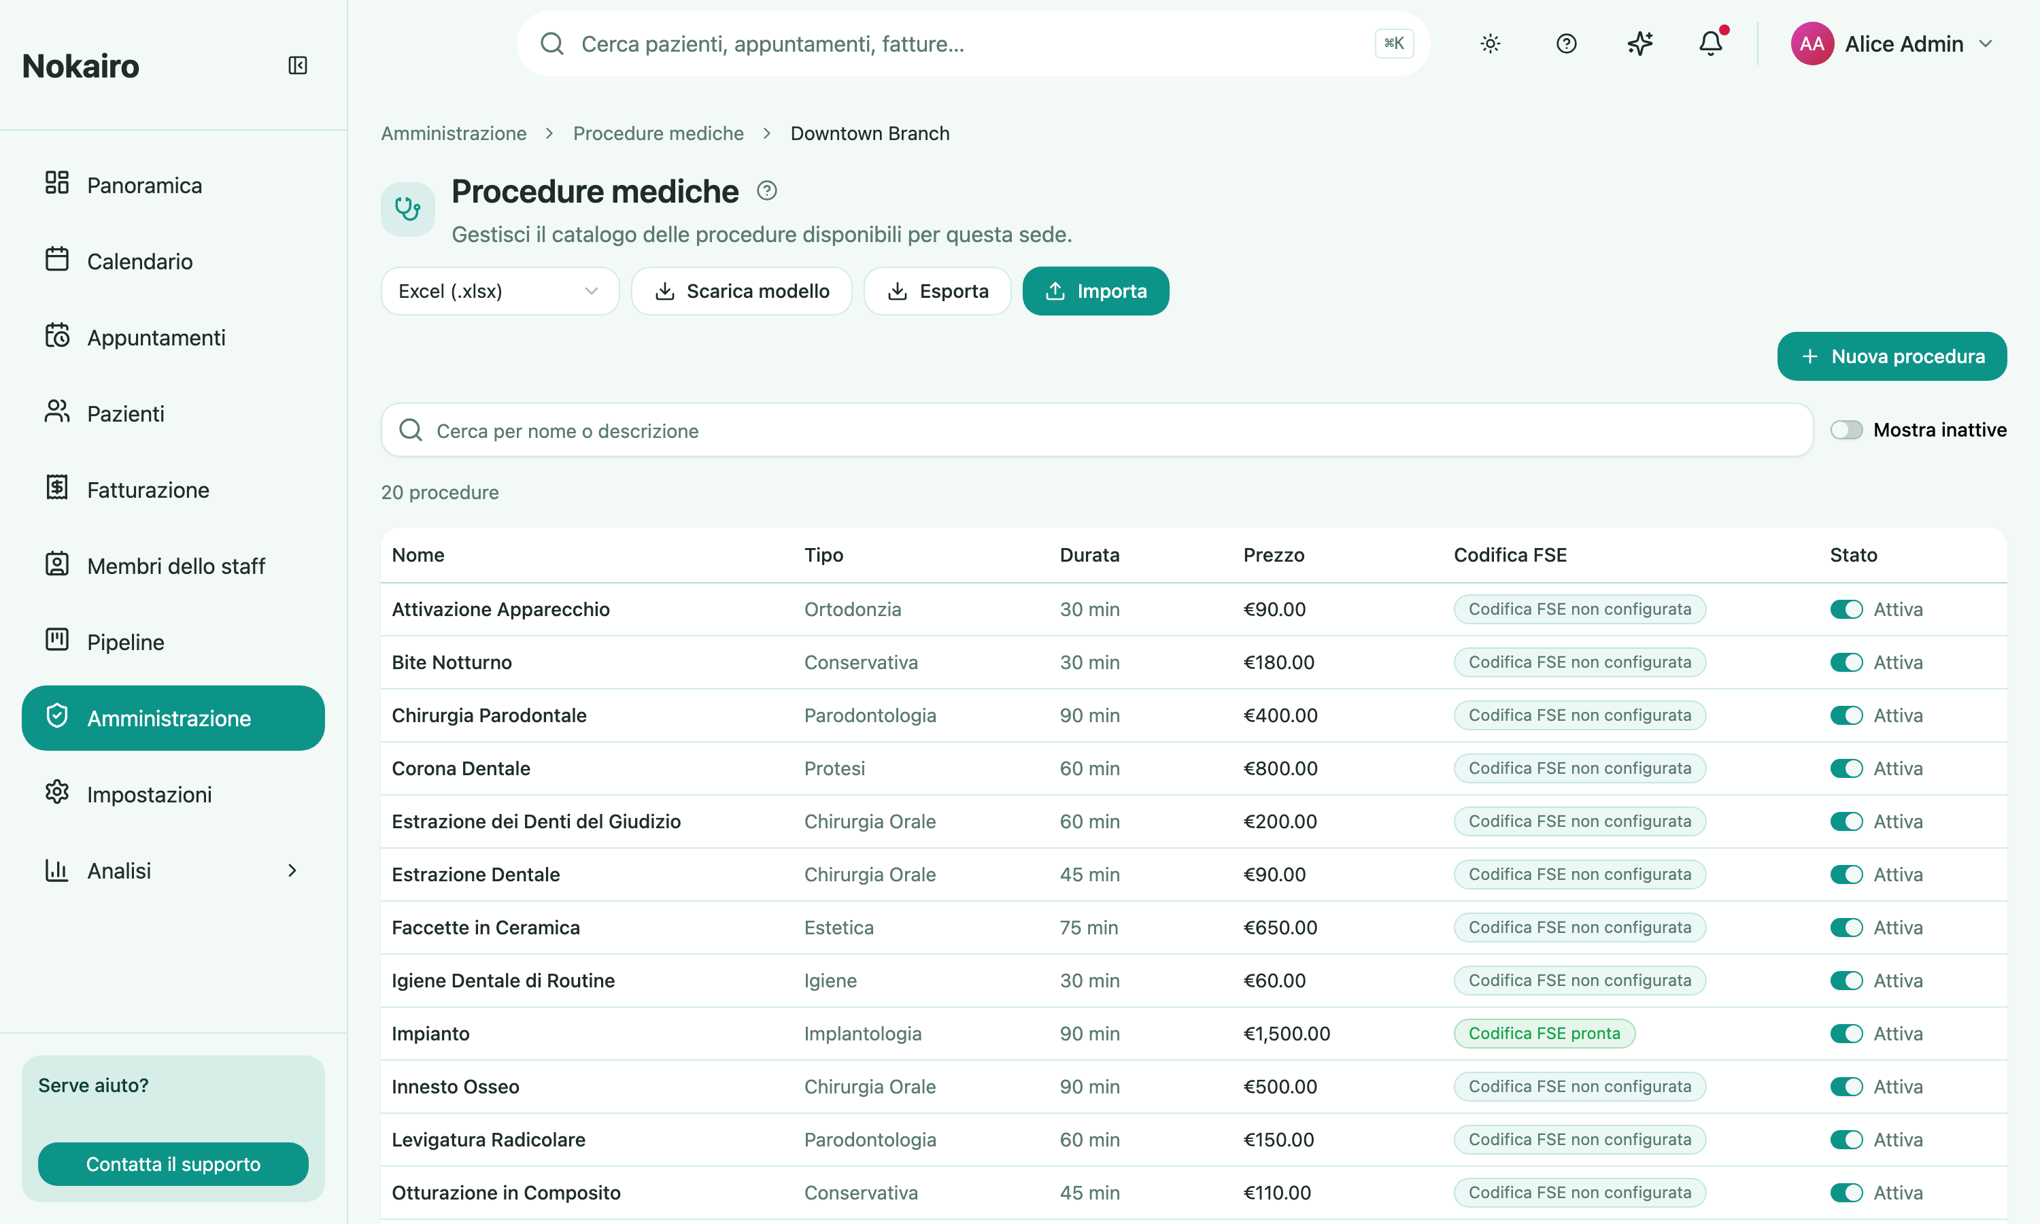The image size is (2040, 1224).
Task: Collapse the sidebar panel icon
Action: [298, 65]
